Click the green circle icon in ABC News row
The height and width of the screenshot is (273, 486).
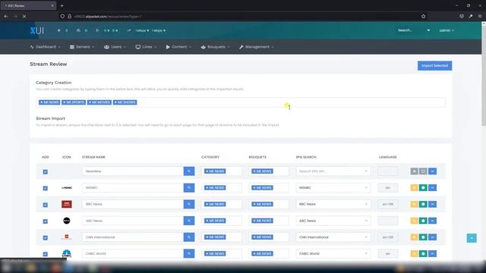pyautogui.click(x=423, y=221)
